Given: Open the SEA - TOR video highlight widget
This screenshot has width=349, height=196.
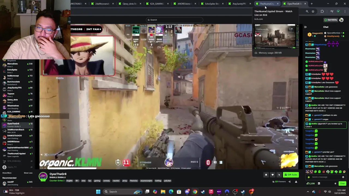Looking at the screenshot, I should pyautogui.click(x=14, y=192).
